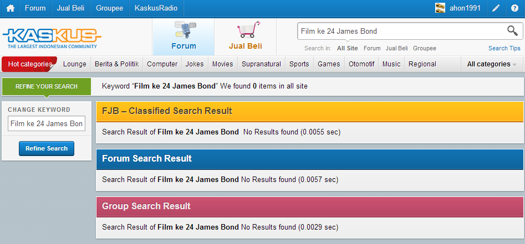Select the Hot categories tab
This screenshot has height=244, width=525.
[30, 64]
